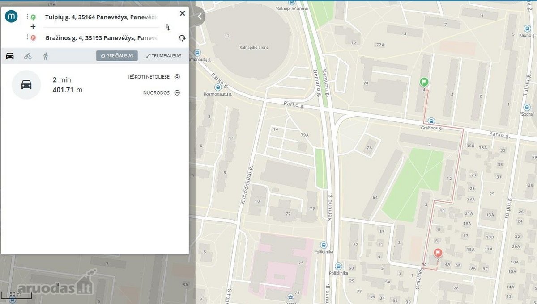
Task: Click the 2 min travel time
Action: point(62,80)
